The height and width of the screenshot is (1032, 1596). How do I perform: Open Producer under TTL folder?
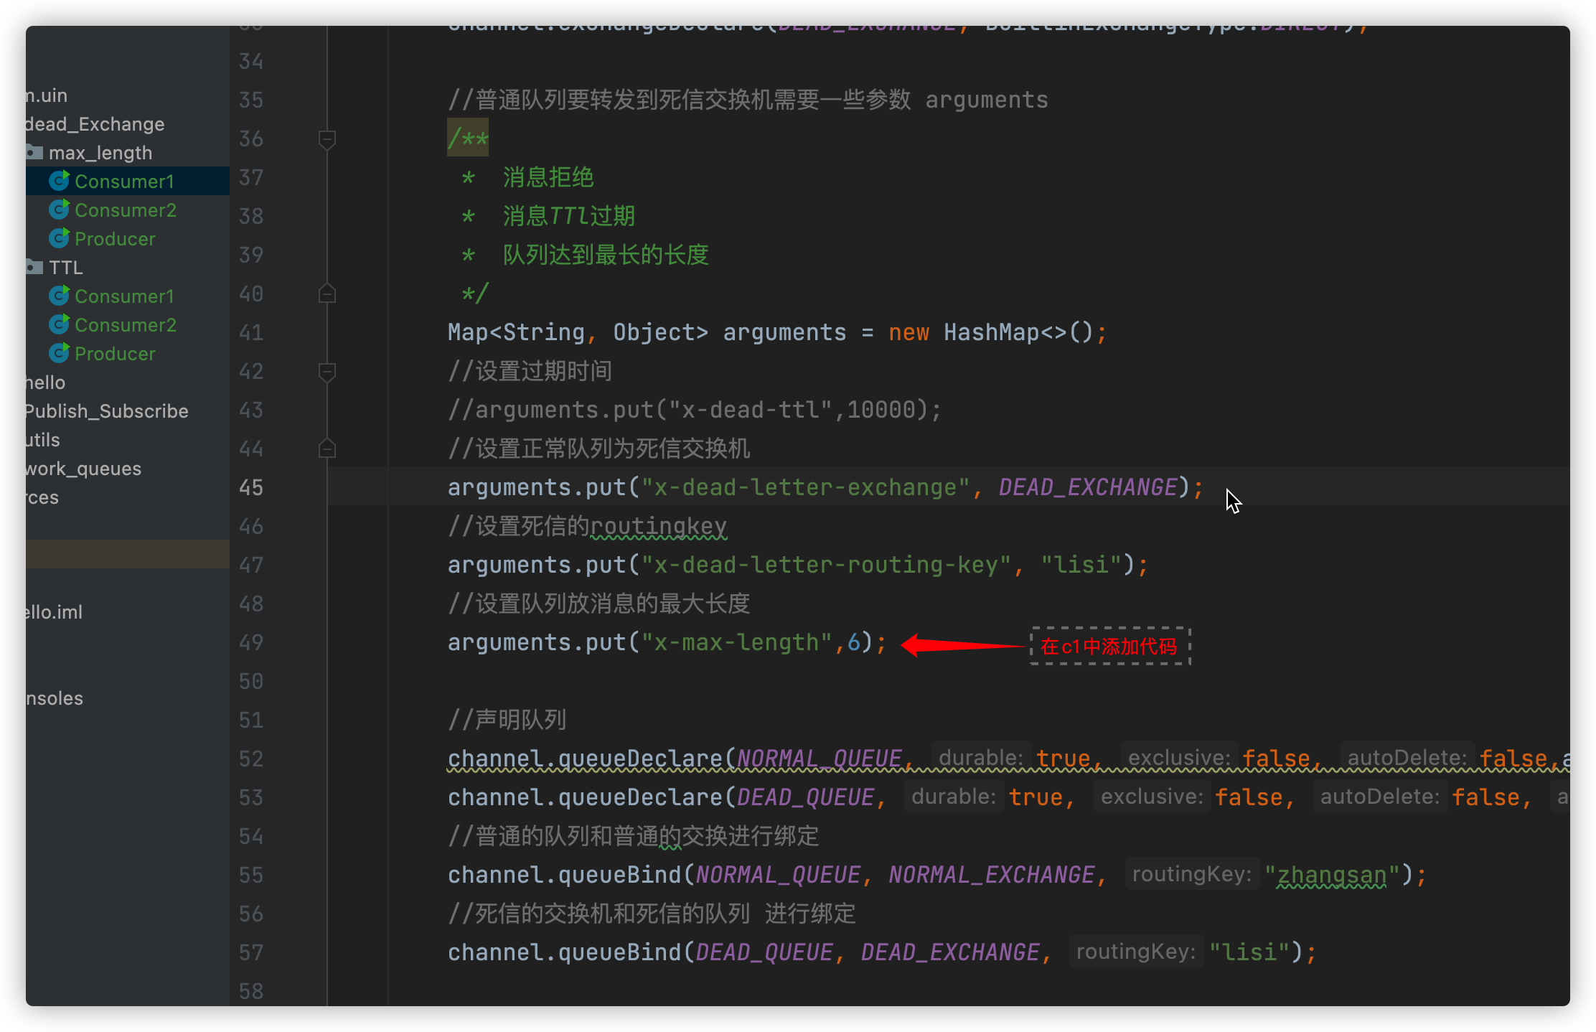coord(115,354)
